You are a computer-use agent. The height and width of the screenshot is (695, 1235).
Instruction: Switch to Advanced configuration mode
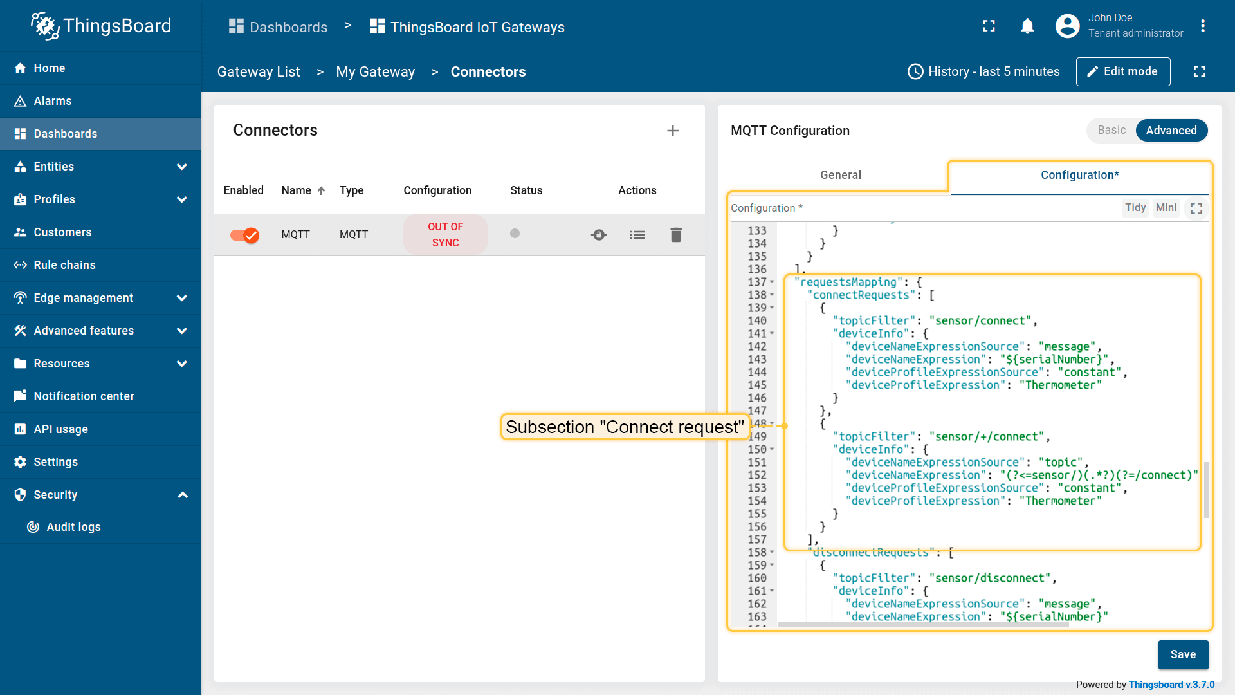1171,131
